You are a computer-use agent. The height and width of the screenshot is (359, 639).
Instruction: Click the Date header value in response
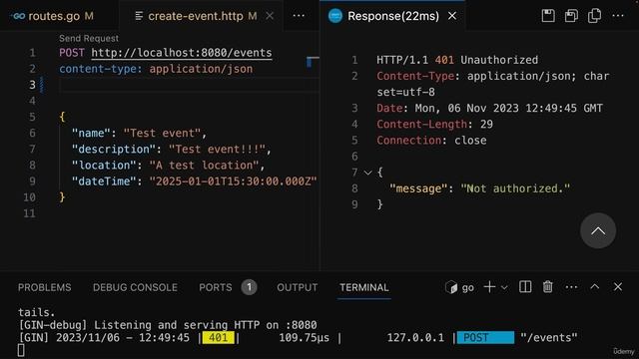[508, 109]
